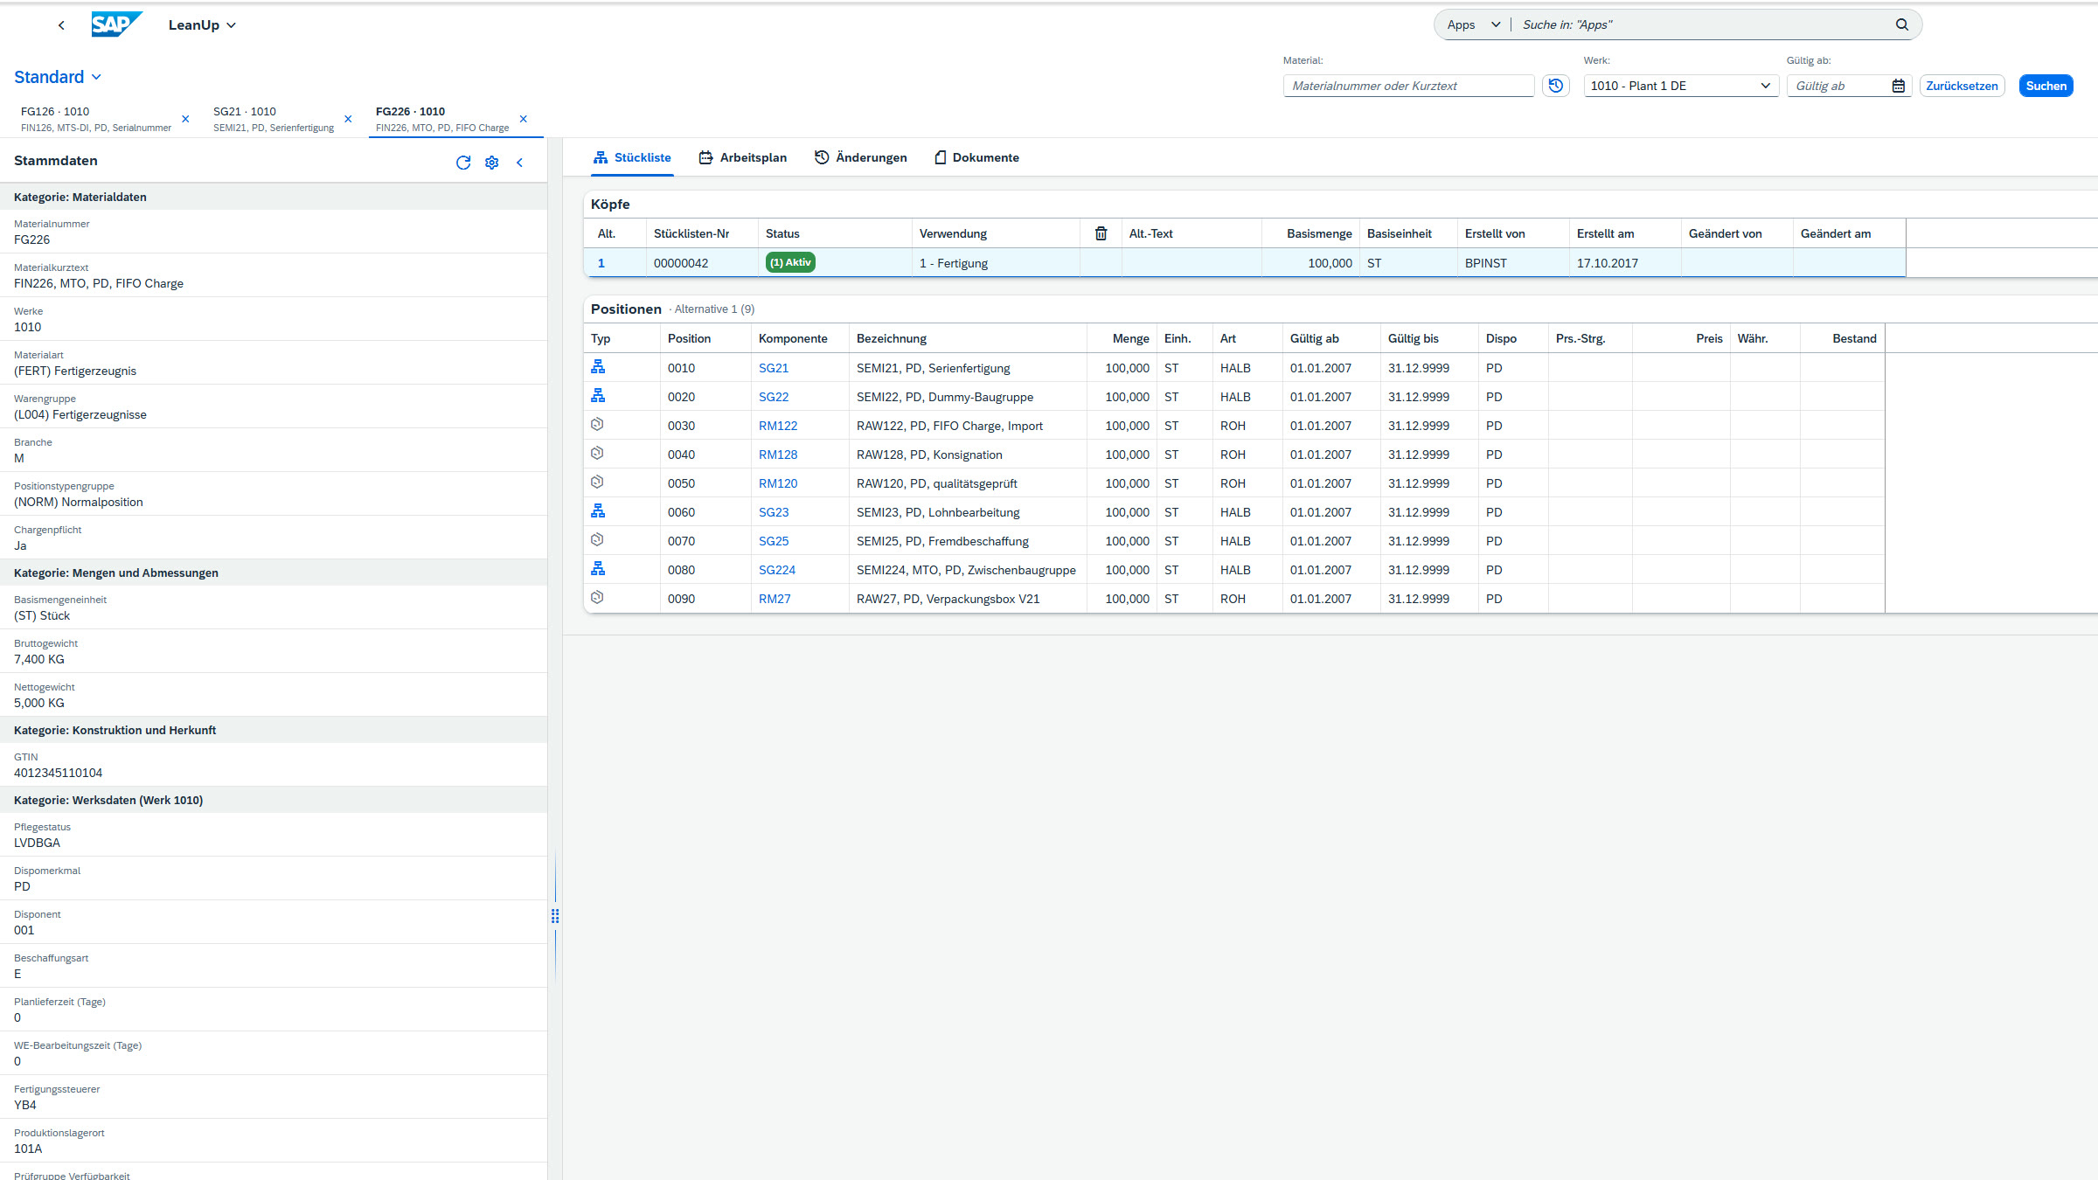Select alternative 1 in Köpfe table
Screen dimensions: 2098x1180
coord(601,263)
